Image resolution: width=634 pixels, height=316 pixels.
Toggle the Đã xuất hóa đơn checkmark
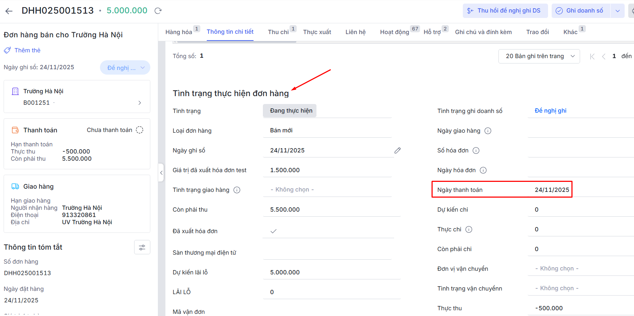click(x=273, y=231)
